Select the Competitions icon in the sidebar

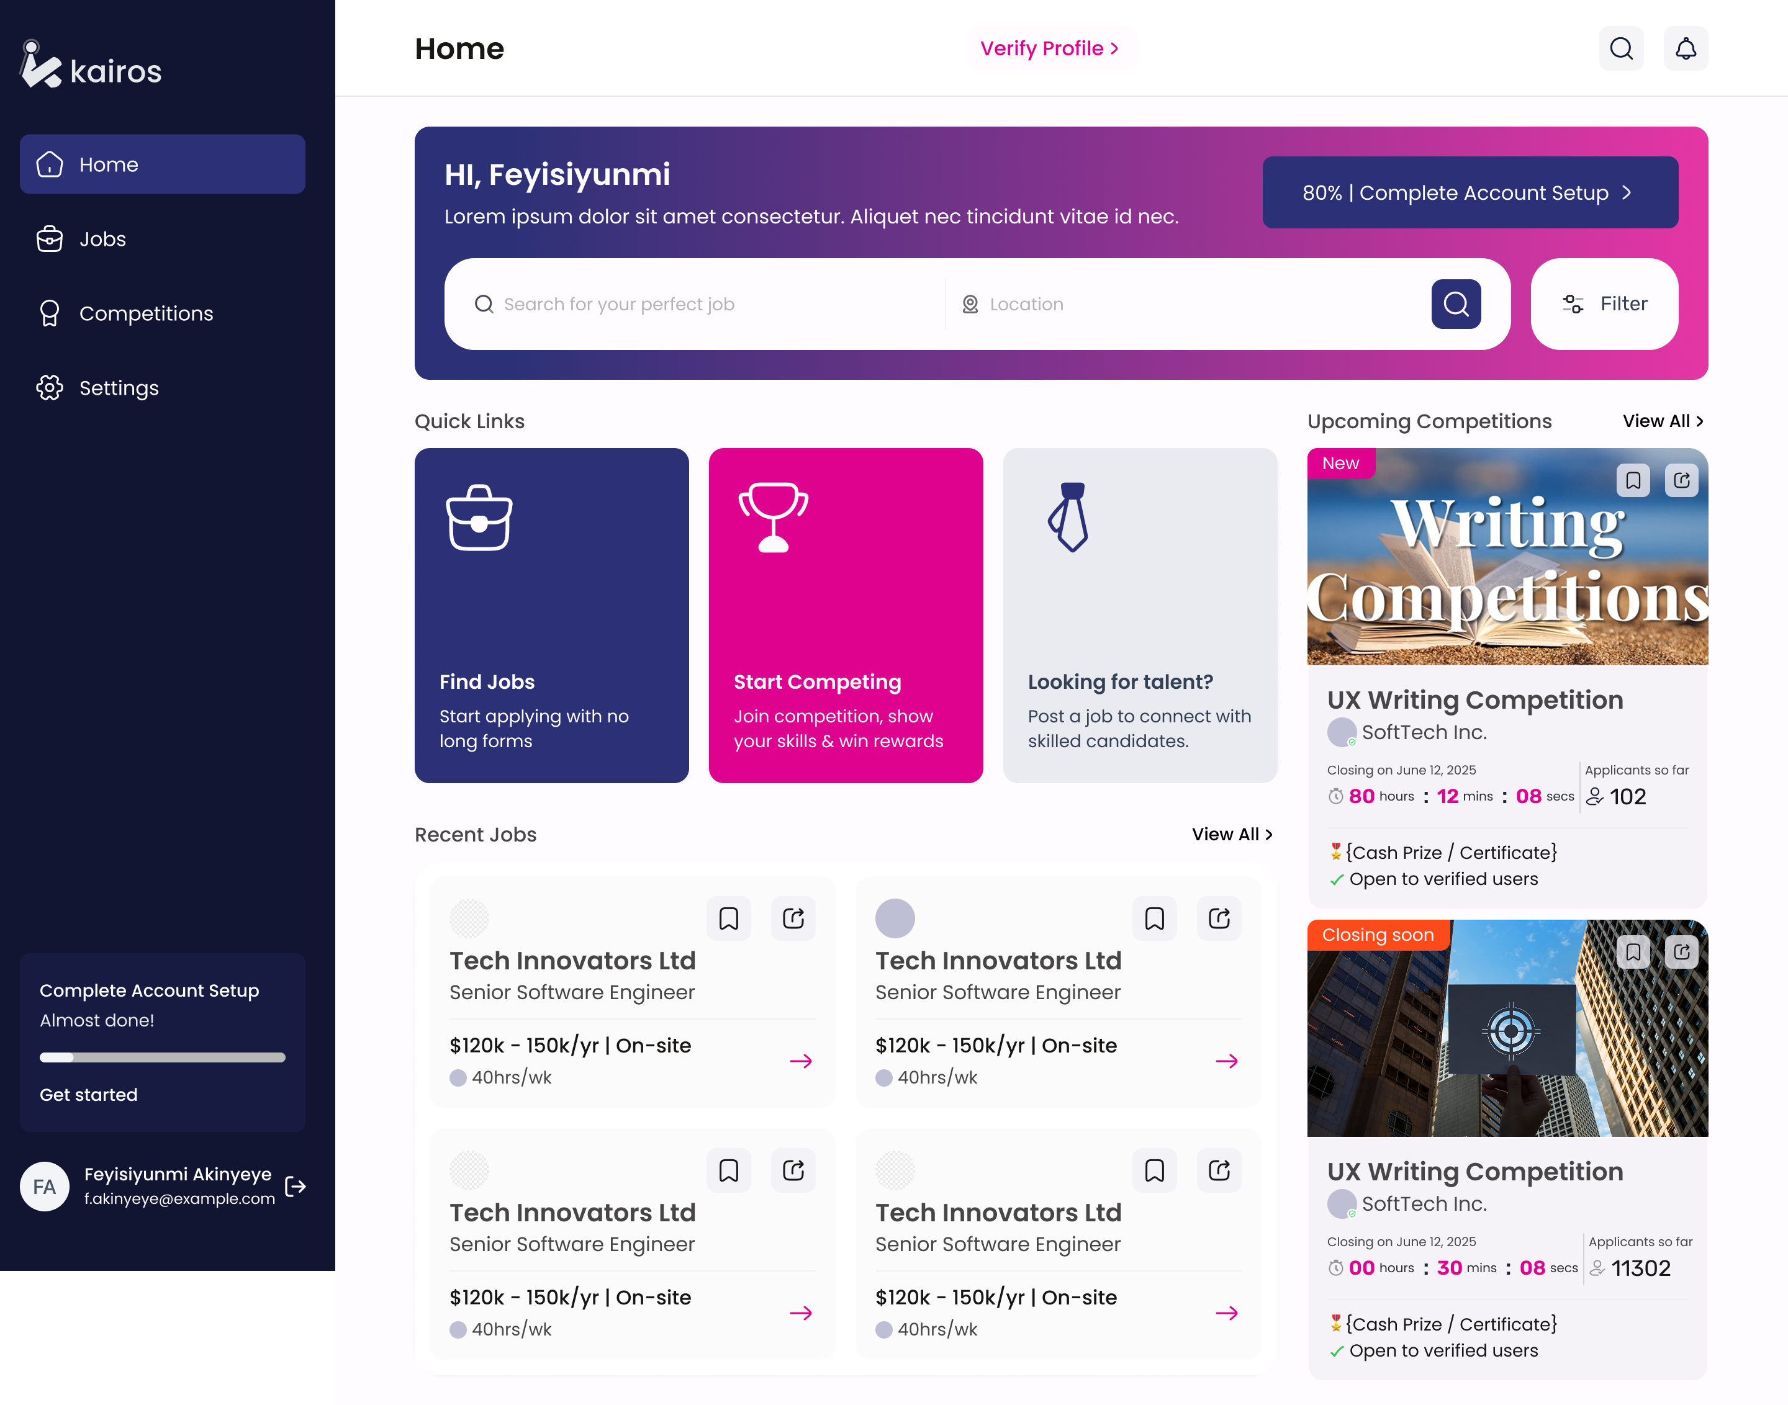point(50,313)
